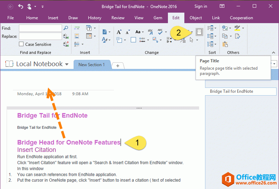Viewport: 279px width, 189px height.
Task: Open the Ribbon Display Options icon
Action: click(222, 6)
